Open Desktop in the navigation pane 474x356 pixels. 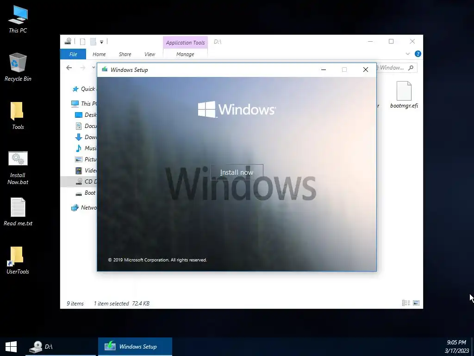86,115
